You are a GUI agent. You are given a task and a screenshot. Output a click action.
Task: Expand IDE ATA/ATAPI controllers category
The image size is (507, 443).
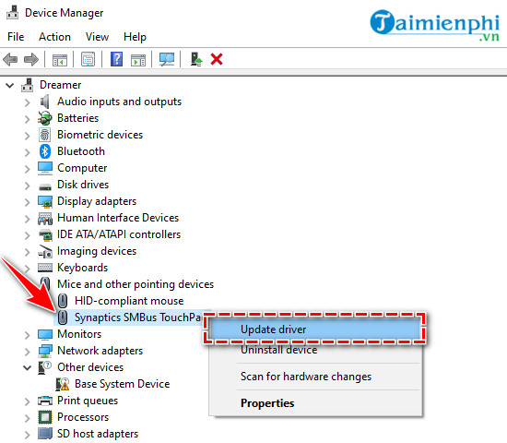(x=27, y=235)
